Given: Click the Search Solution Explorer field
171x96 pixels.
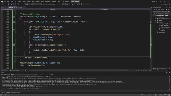Looking at the screenshot, I should [161, 12].
